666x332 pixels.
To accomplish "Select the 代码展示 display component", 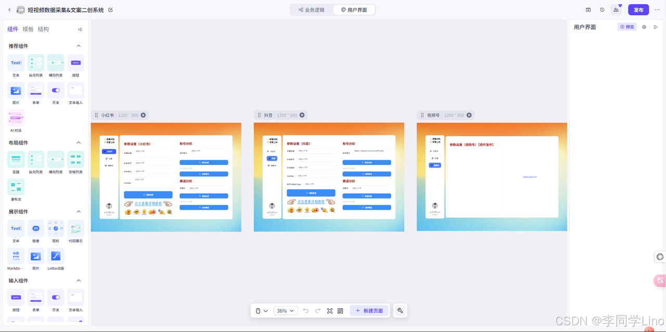I will (x=75, y=232).
